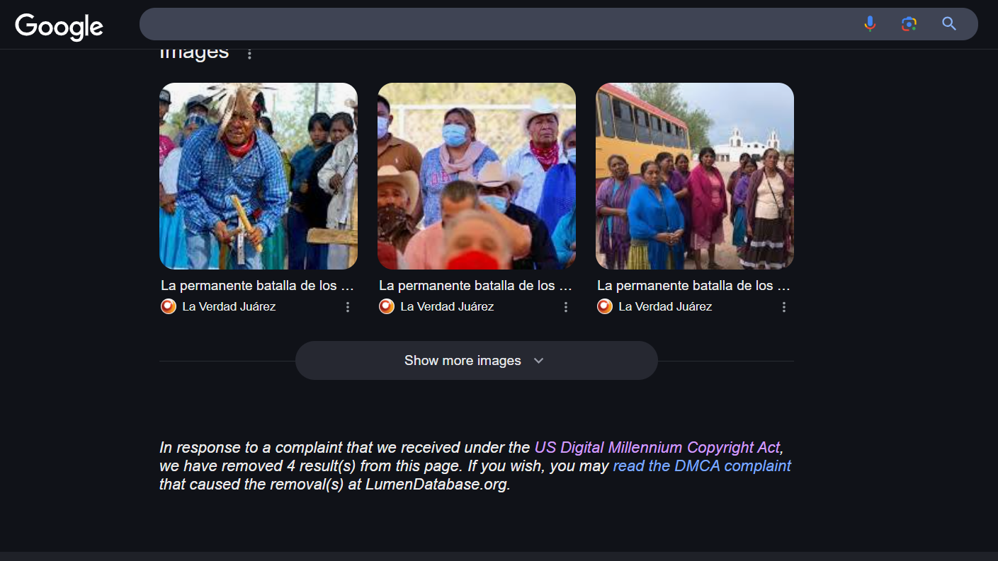Open the image of women beside the yellow bus
The image size is (998, 561).
[x=695, y=176]
